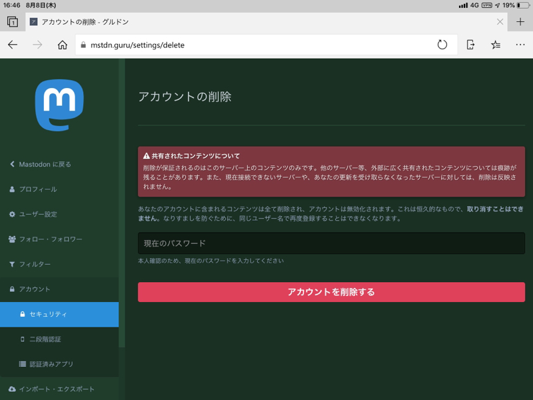Screen dimensions: 533x400
Task: Open the browser home page icon
Action: point(62,45)
